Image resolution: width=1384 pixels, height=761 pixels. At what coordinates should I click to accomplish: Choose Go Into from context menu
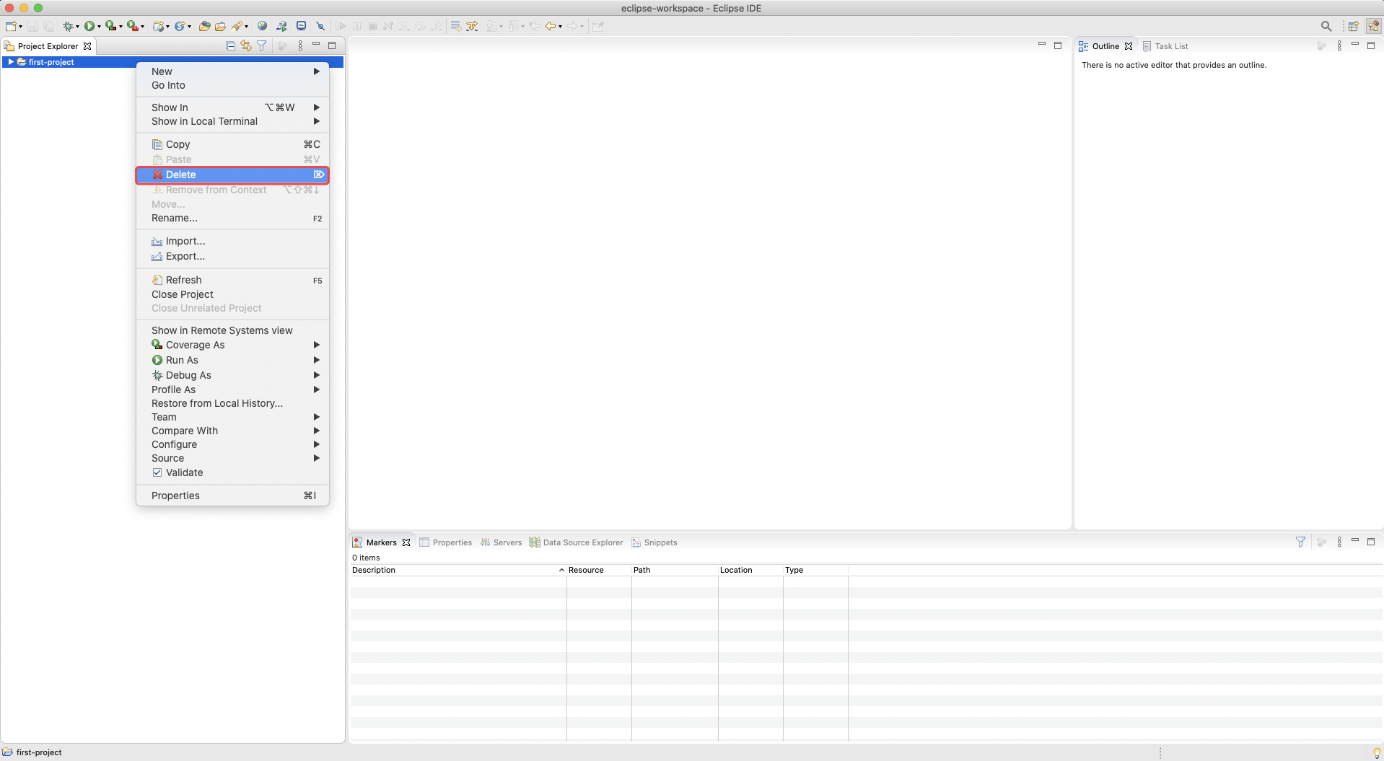point(232,85)
